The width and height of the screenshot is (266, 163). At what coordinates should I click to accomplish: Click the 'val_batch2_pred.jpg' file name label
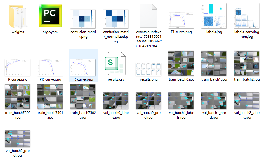18,153
